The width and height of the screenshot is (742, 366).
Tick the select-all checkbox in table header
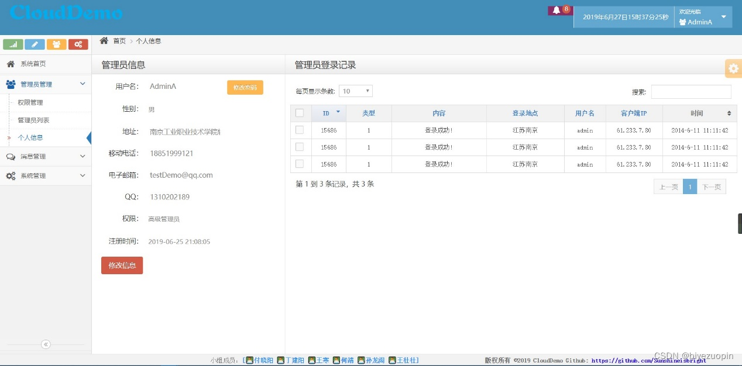[300, 113]
